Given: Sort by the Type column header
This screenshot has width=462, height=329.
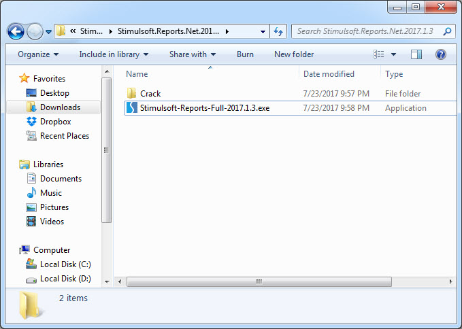Looking at the screenshot, I should tap(394, 74).
